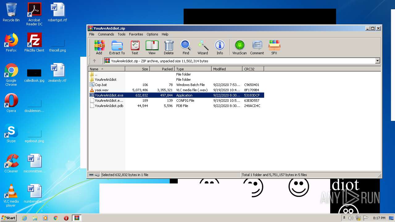
Task: Run VirusScan from the toolbar
Action: [239, 47]
